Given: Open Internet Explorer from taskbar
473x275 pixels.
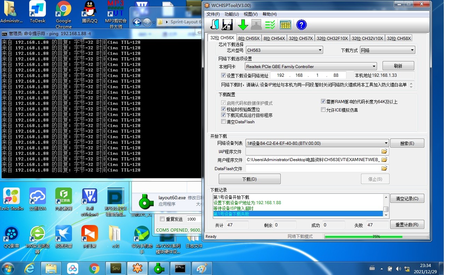Looking at the screenshot, I should tap(30, 268).
